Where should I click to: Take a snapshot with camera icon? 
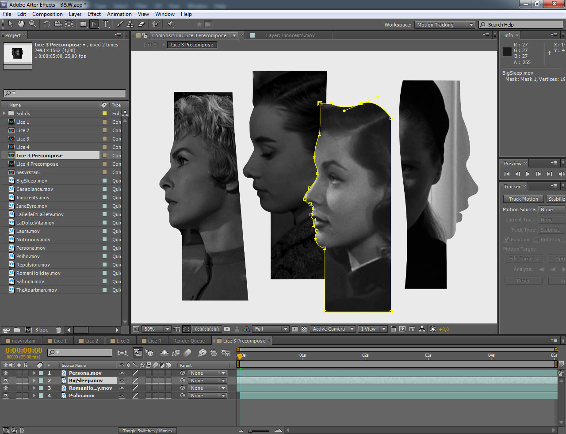click(x=227, y=329)
